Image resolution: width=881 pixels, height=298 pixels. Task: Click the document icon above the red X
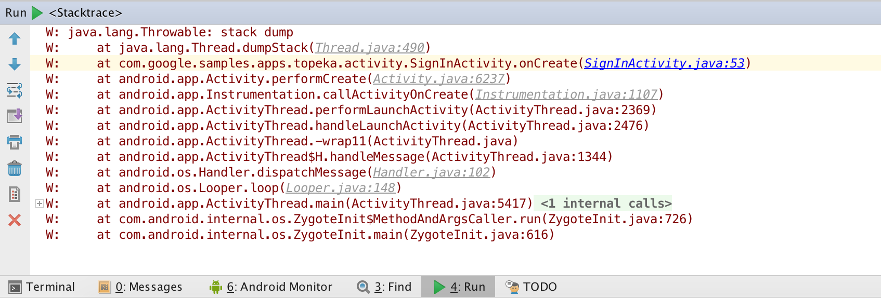pos(15,194)
